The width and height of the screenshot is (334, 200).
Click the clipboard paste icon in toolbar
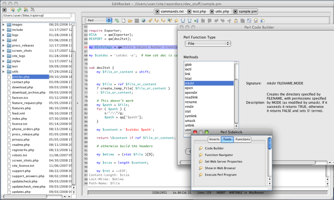coord(236,21)
